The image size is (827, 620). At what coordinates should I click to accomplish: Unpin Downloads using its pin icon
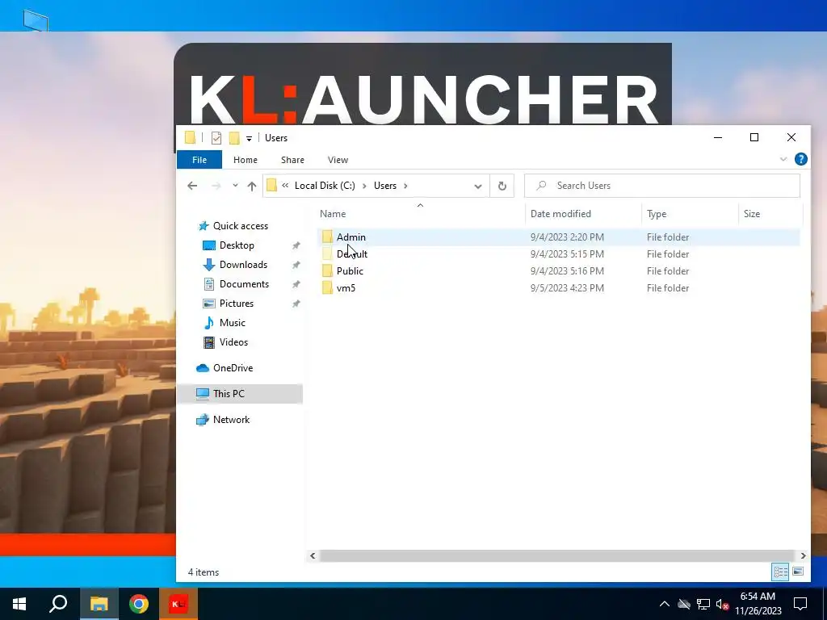click(x=296, y=265)
